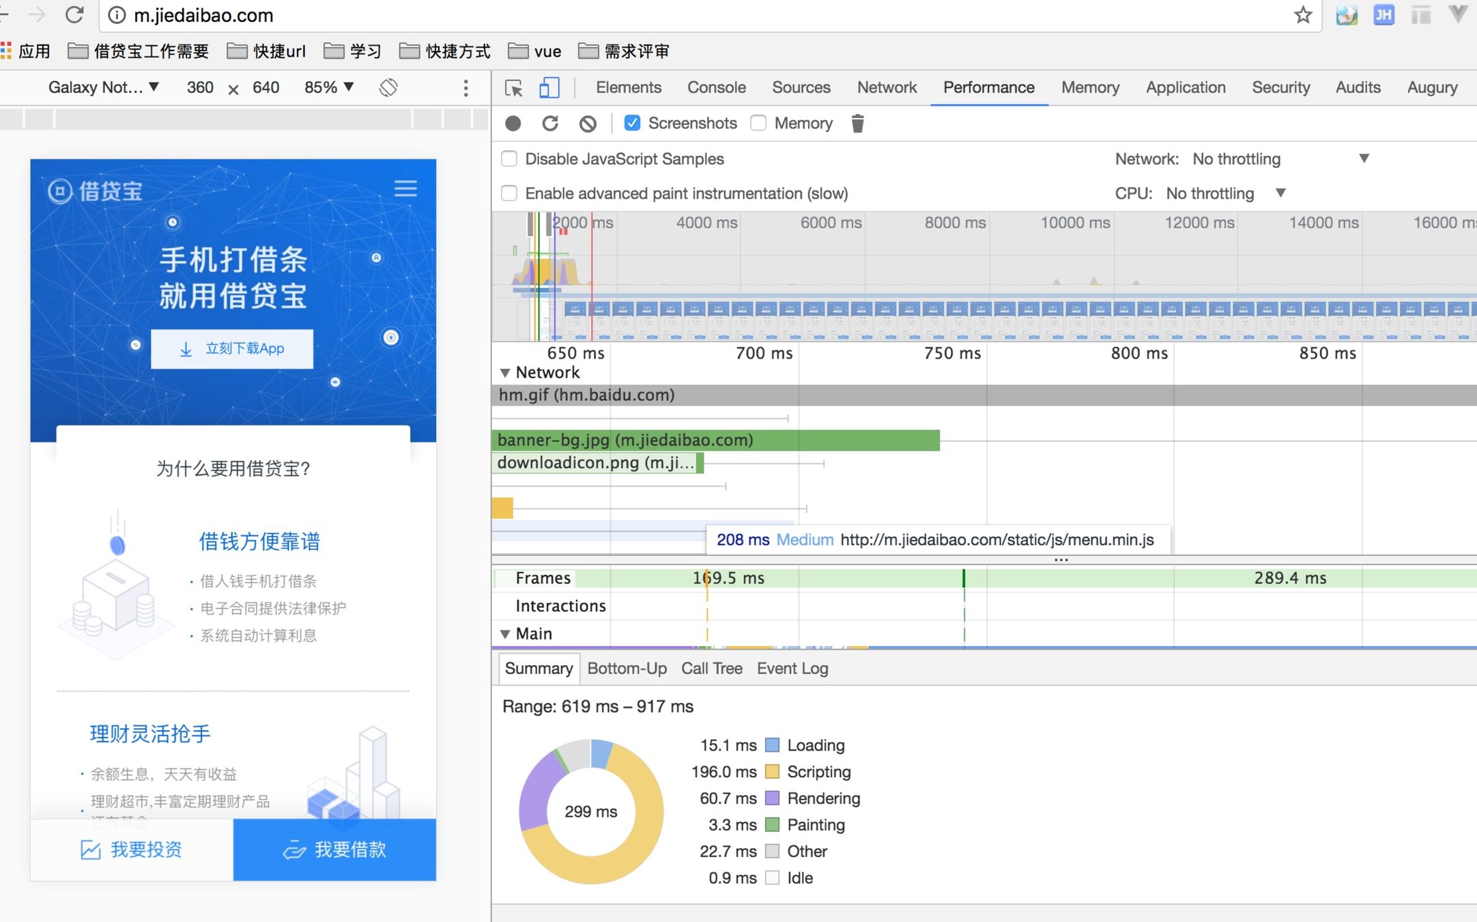Activate the inspect element picker icon
The width and height of the screenshot is (1477, 922).
[x=513, y=88]
